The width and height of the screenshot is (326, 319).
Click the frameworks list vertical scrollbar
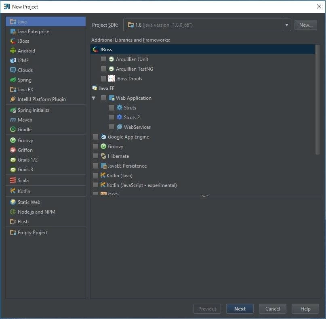click(317, 100)
